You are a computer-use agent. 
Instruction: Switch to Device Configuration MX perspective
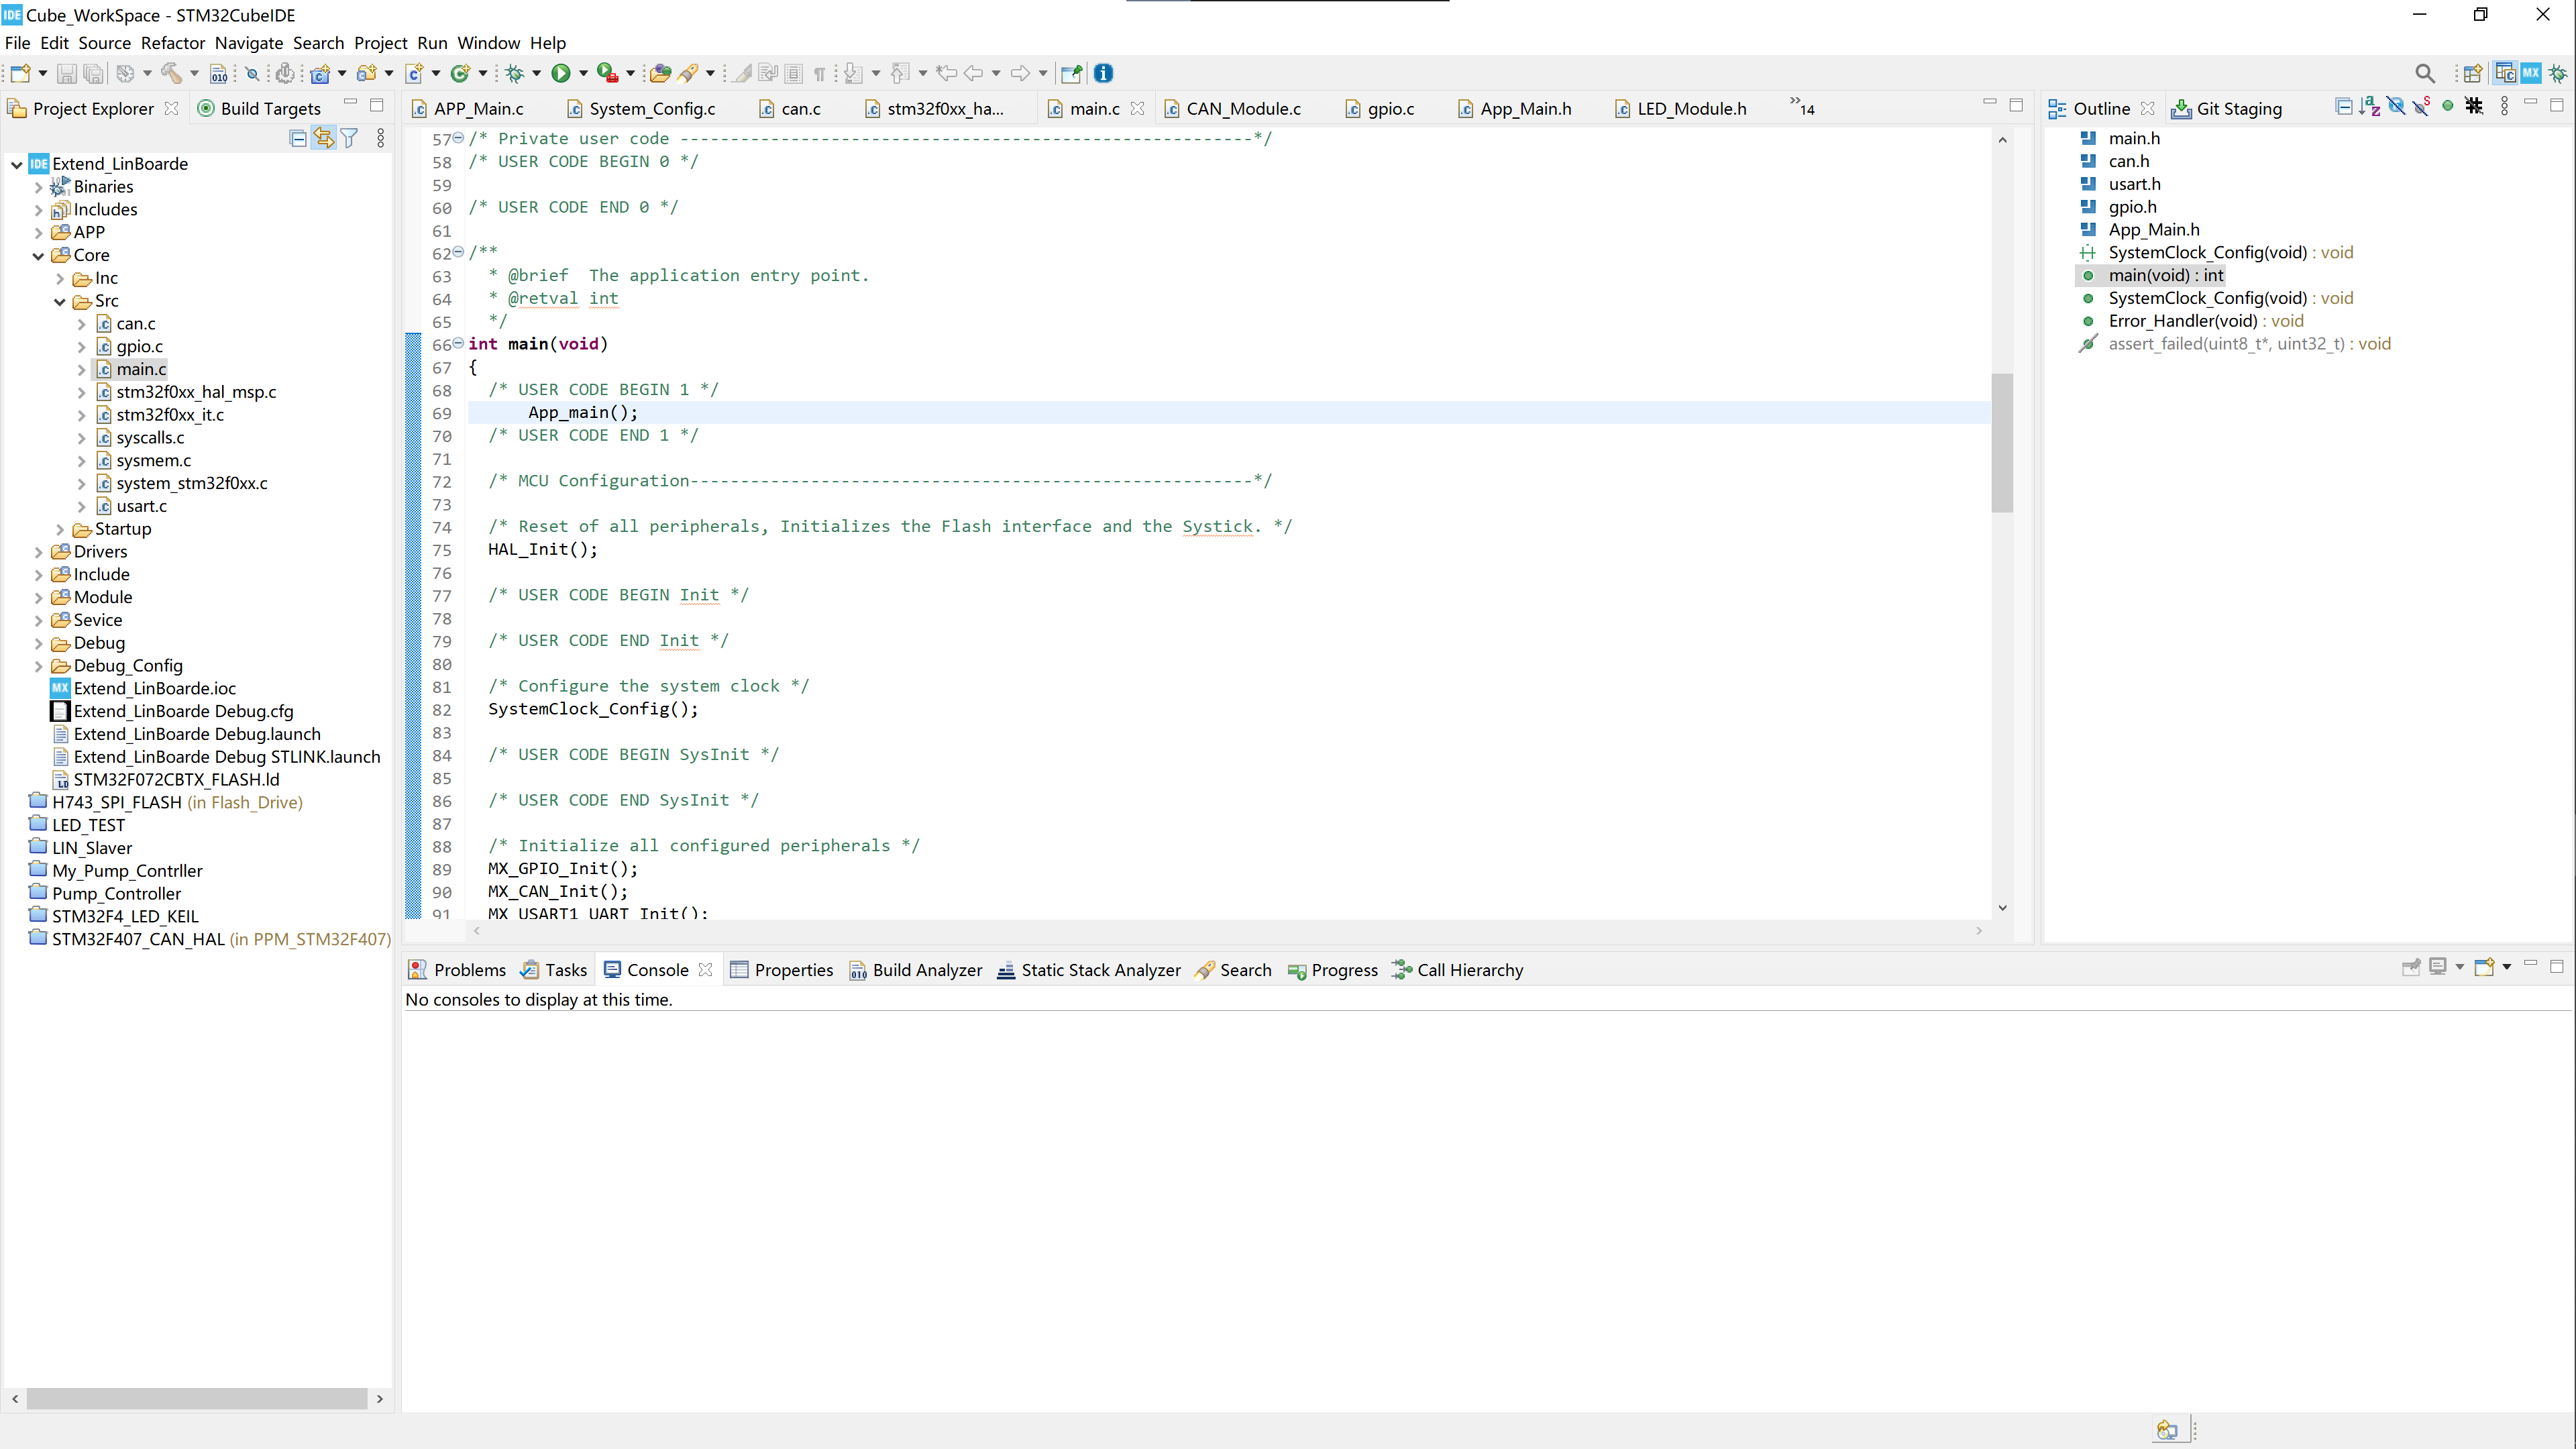(2531, 73)
